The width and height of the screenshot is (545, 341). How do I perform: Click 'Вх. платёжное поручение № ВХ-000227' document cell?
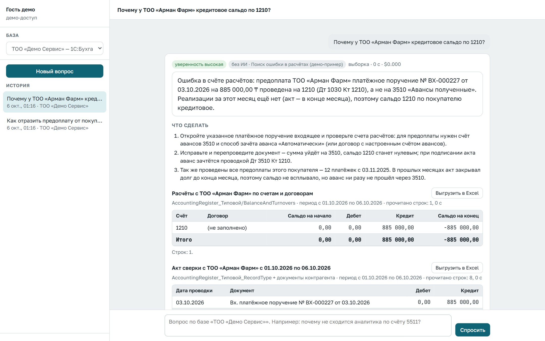coord(300,303)
